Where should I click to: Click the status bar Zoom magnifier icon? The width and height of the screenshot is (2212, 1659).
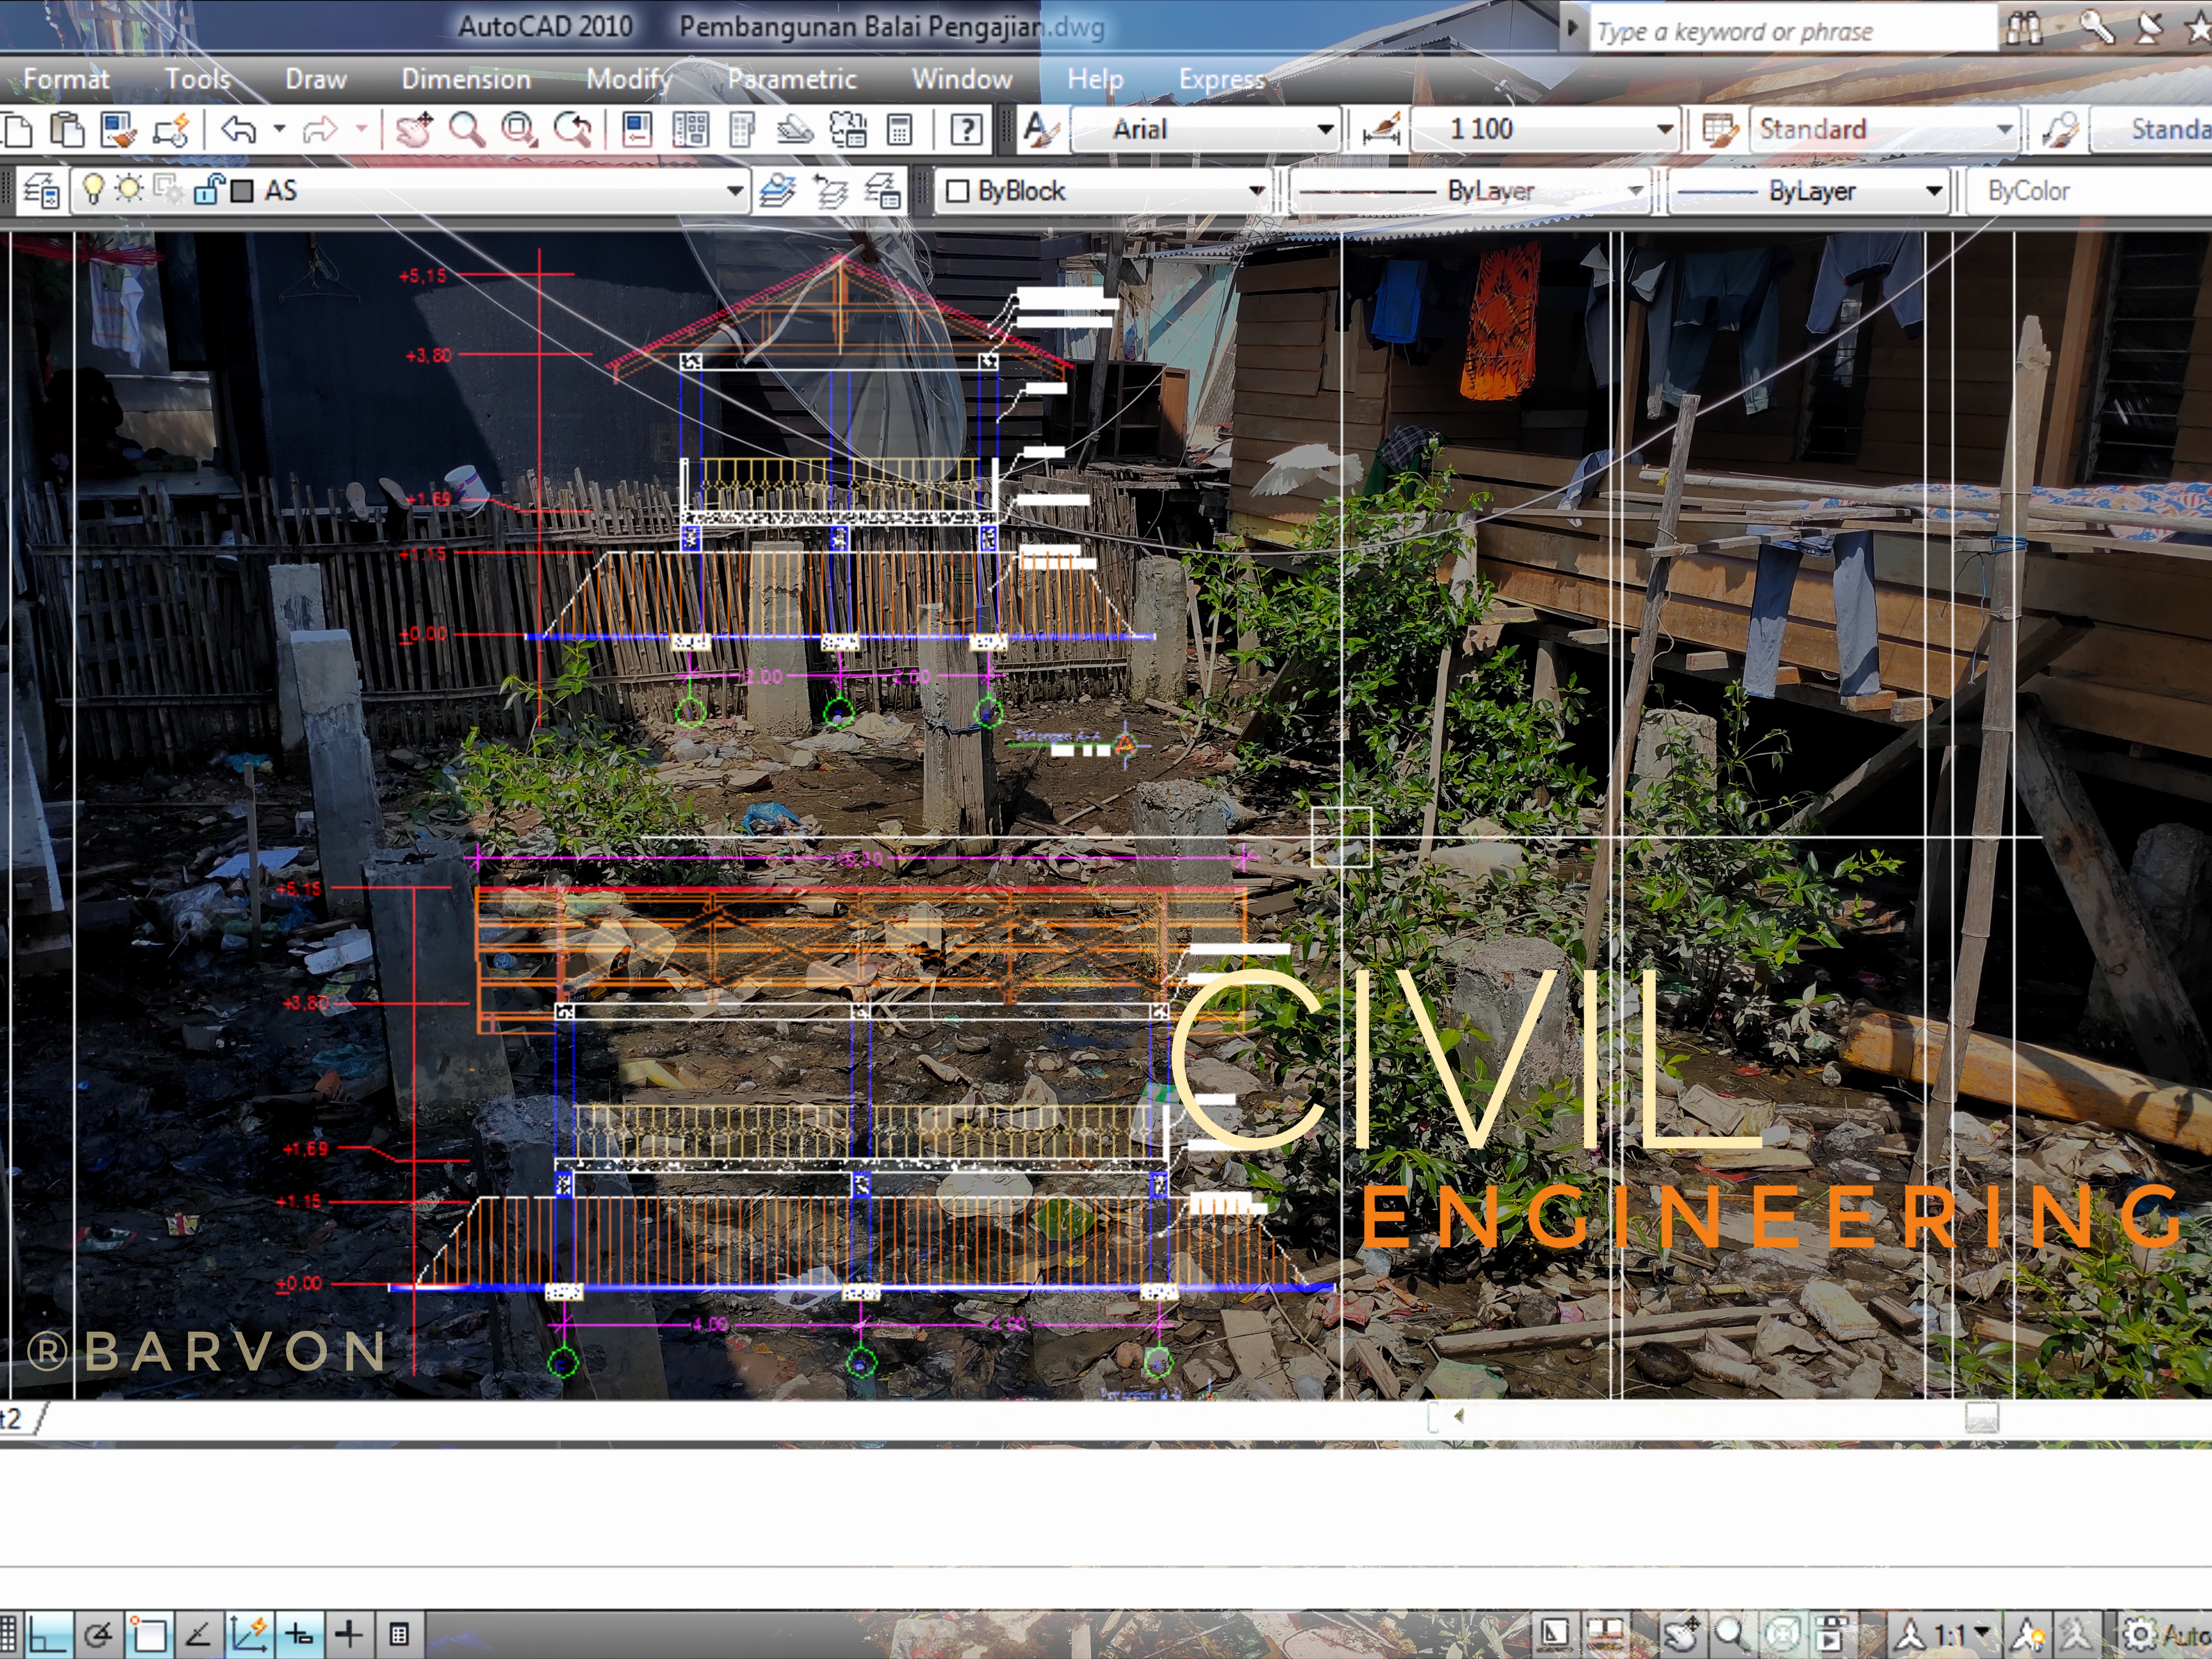[1731, 1634]
